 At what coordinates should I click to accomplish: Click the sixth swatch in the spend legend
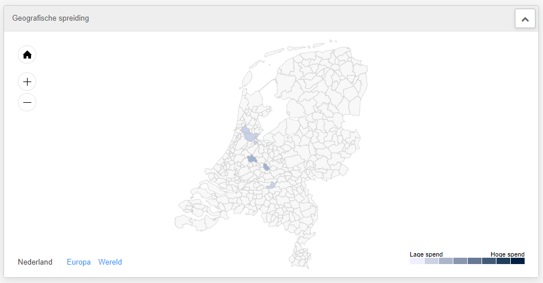point(489,261)
